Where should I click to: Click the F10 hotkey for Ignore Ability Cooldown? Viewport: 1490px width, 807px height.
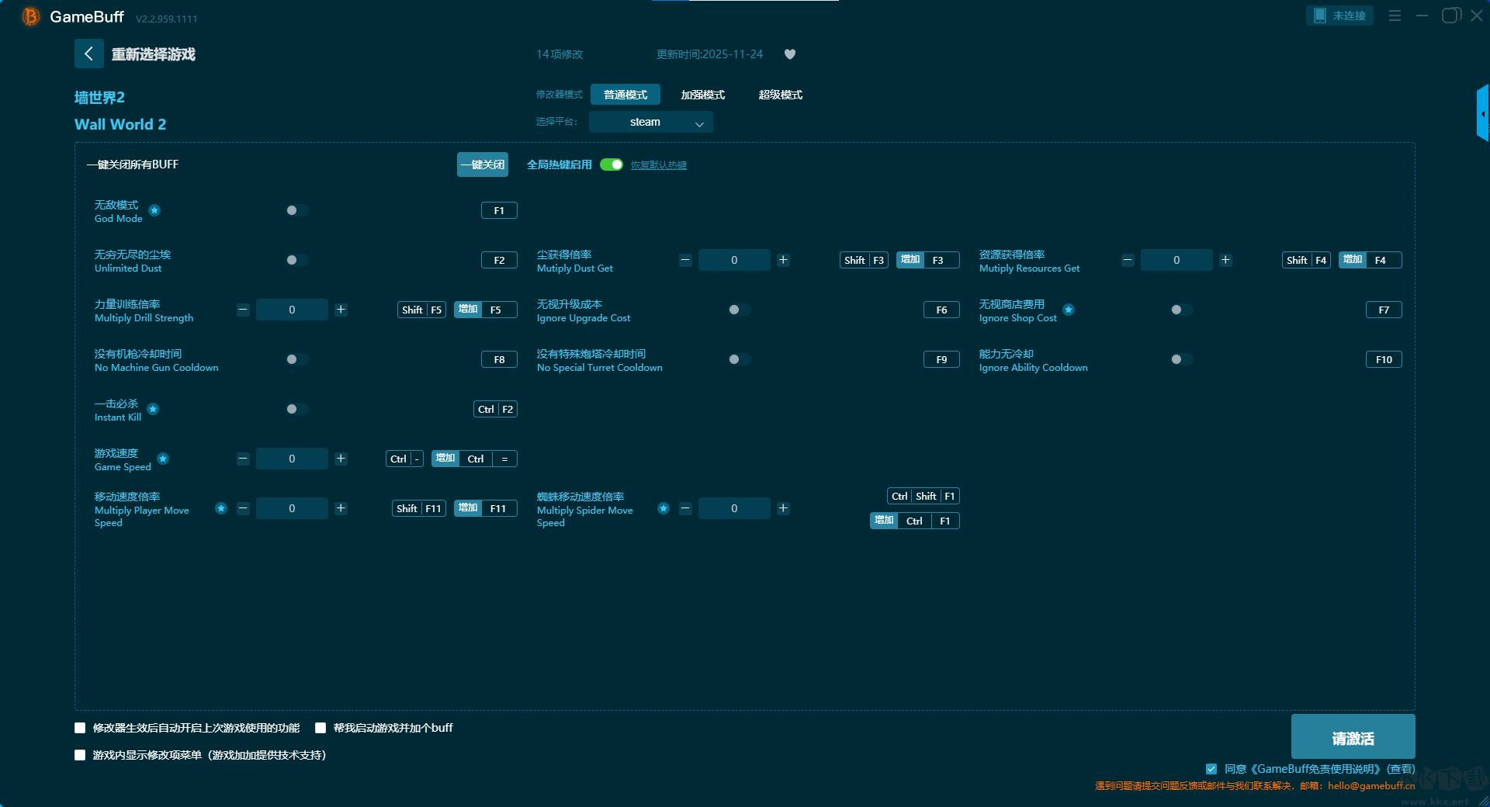pos(1384,359)
